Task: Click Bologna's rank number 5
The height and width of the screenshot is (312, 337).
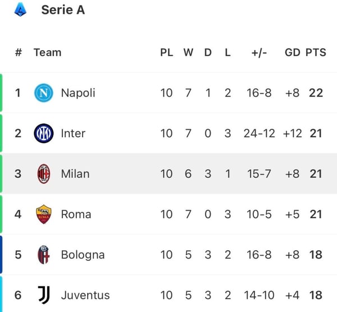Action: (18, 255)
